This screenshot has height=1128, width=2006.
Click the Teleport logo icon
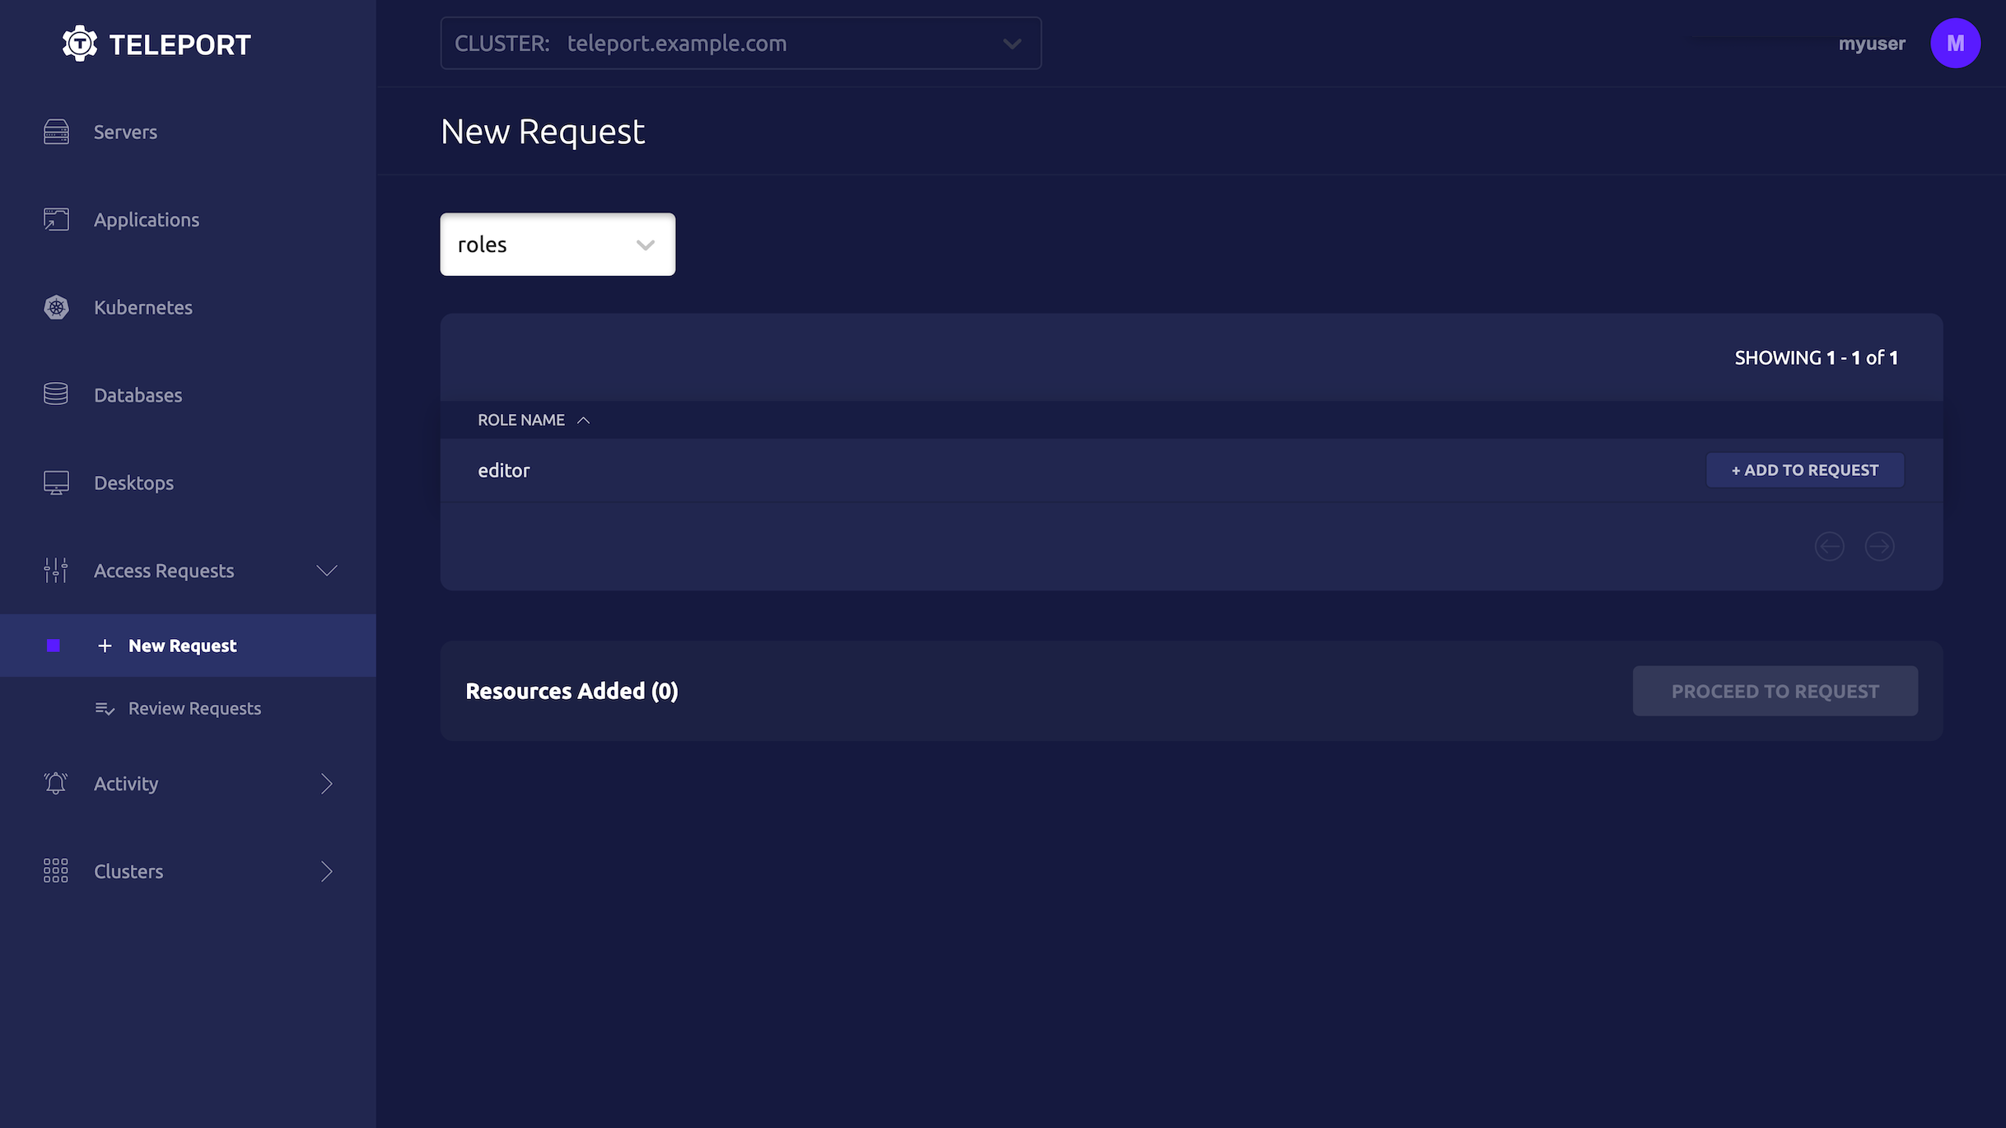(x=78, y=43)
